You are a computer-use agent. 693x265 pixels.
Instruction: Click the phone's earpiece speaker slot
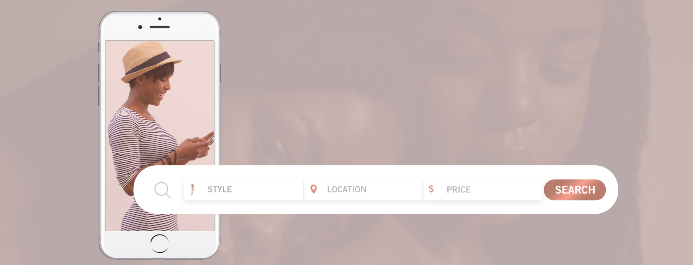160,27
